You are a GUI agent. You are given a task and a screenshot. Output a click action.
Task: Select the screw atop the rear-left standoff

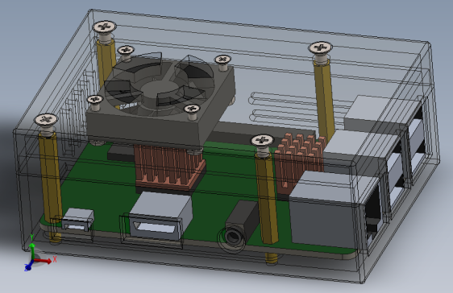(x=105, y=31)
